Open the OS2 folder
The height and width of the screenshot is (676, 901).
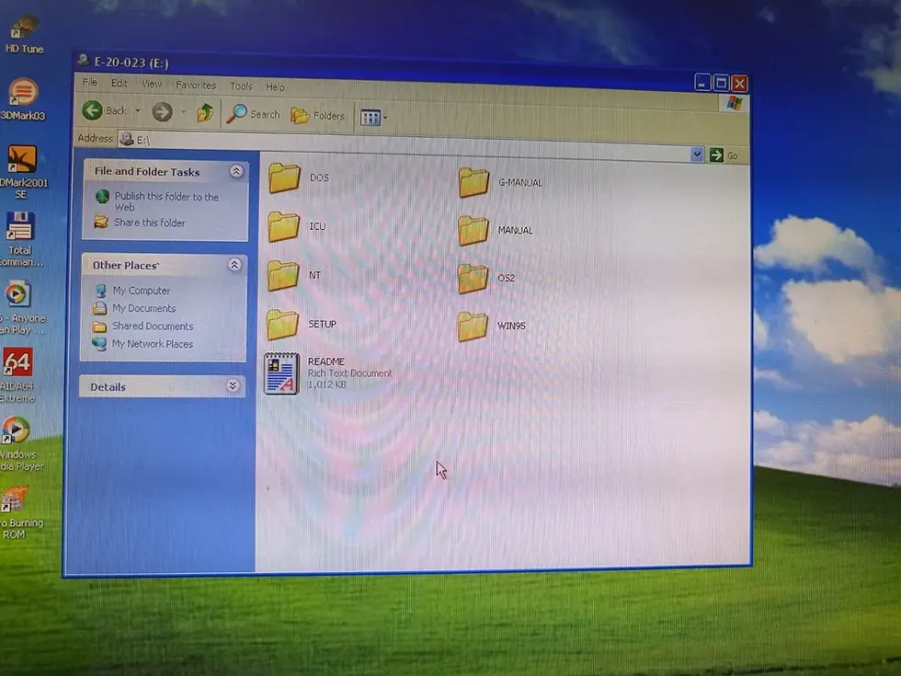coord(486,278)
